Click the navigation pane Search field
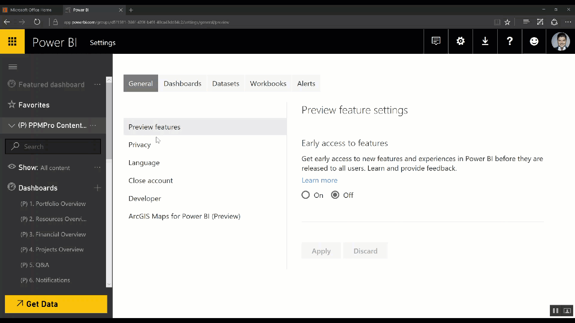The height and width of the screenshot is (323, 575). (53, 146)
